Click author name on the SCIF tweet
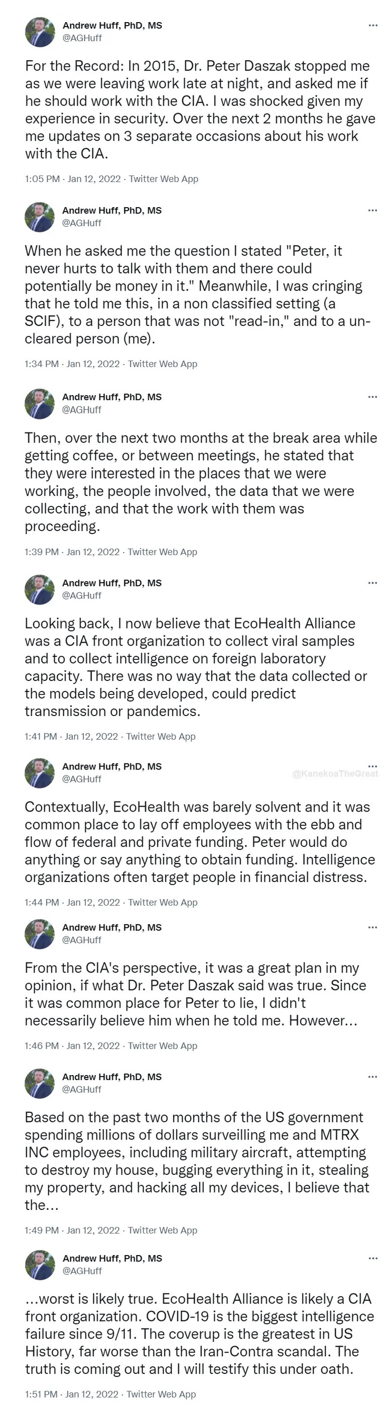 point(112,210)
